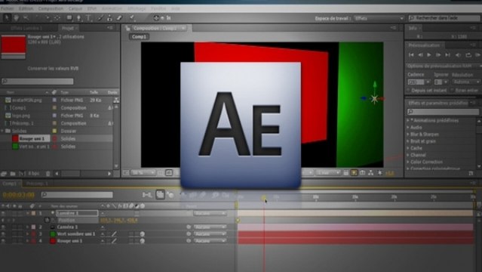Toggle visibility eye of Rouge uni 1 layer

click(x=3, y=241)
